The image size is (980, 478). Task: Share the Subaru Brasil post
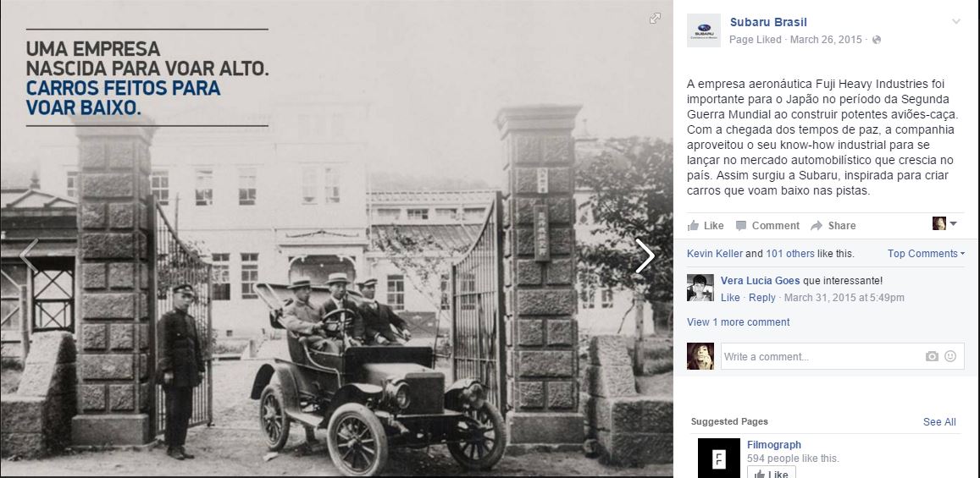[x=833, y=225]
